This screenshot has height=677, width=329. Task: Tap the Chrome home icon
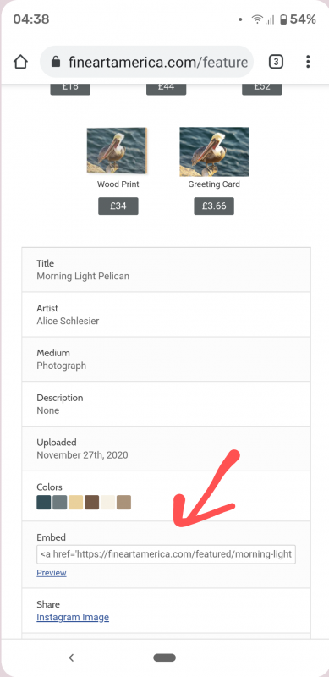coord(20,62)
